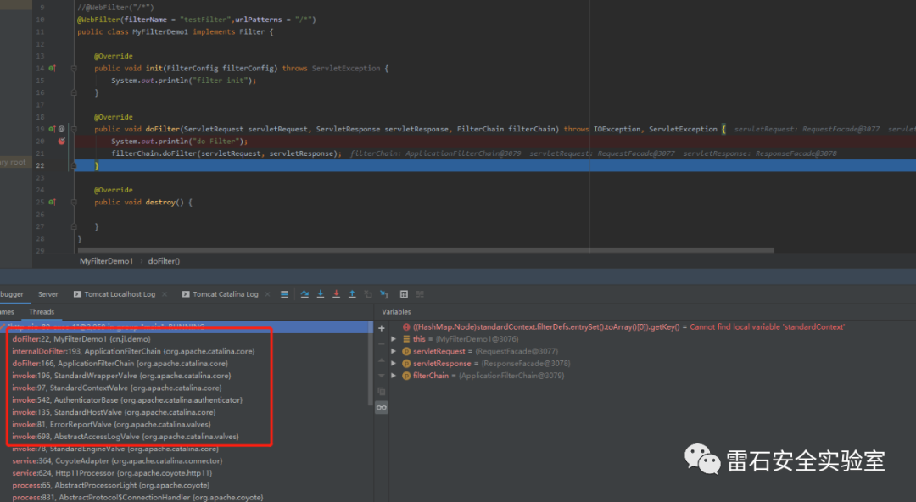916x502 pixels.
Task: Click override gutter icon on line 25
Action: point(52,202)
